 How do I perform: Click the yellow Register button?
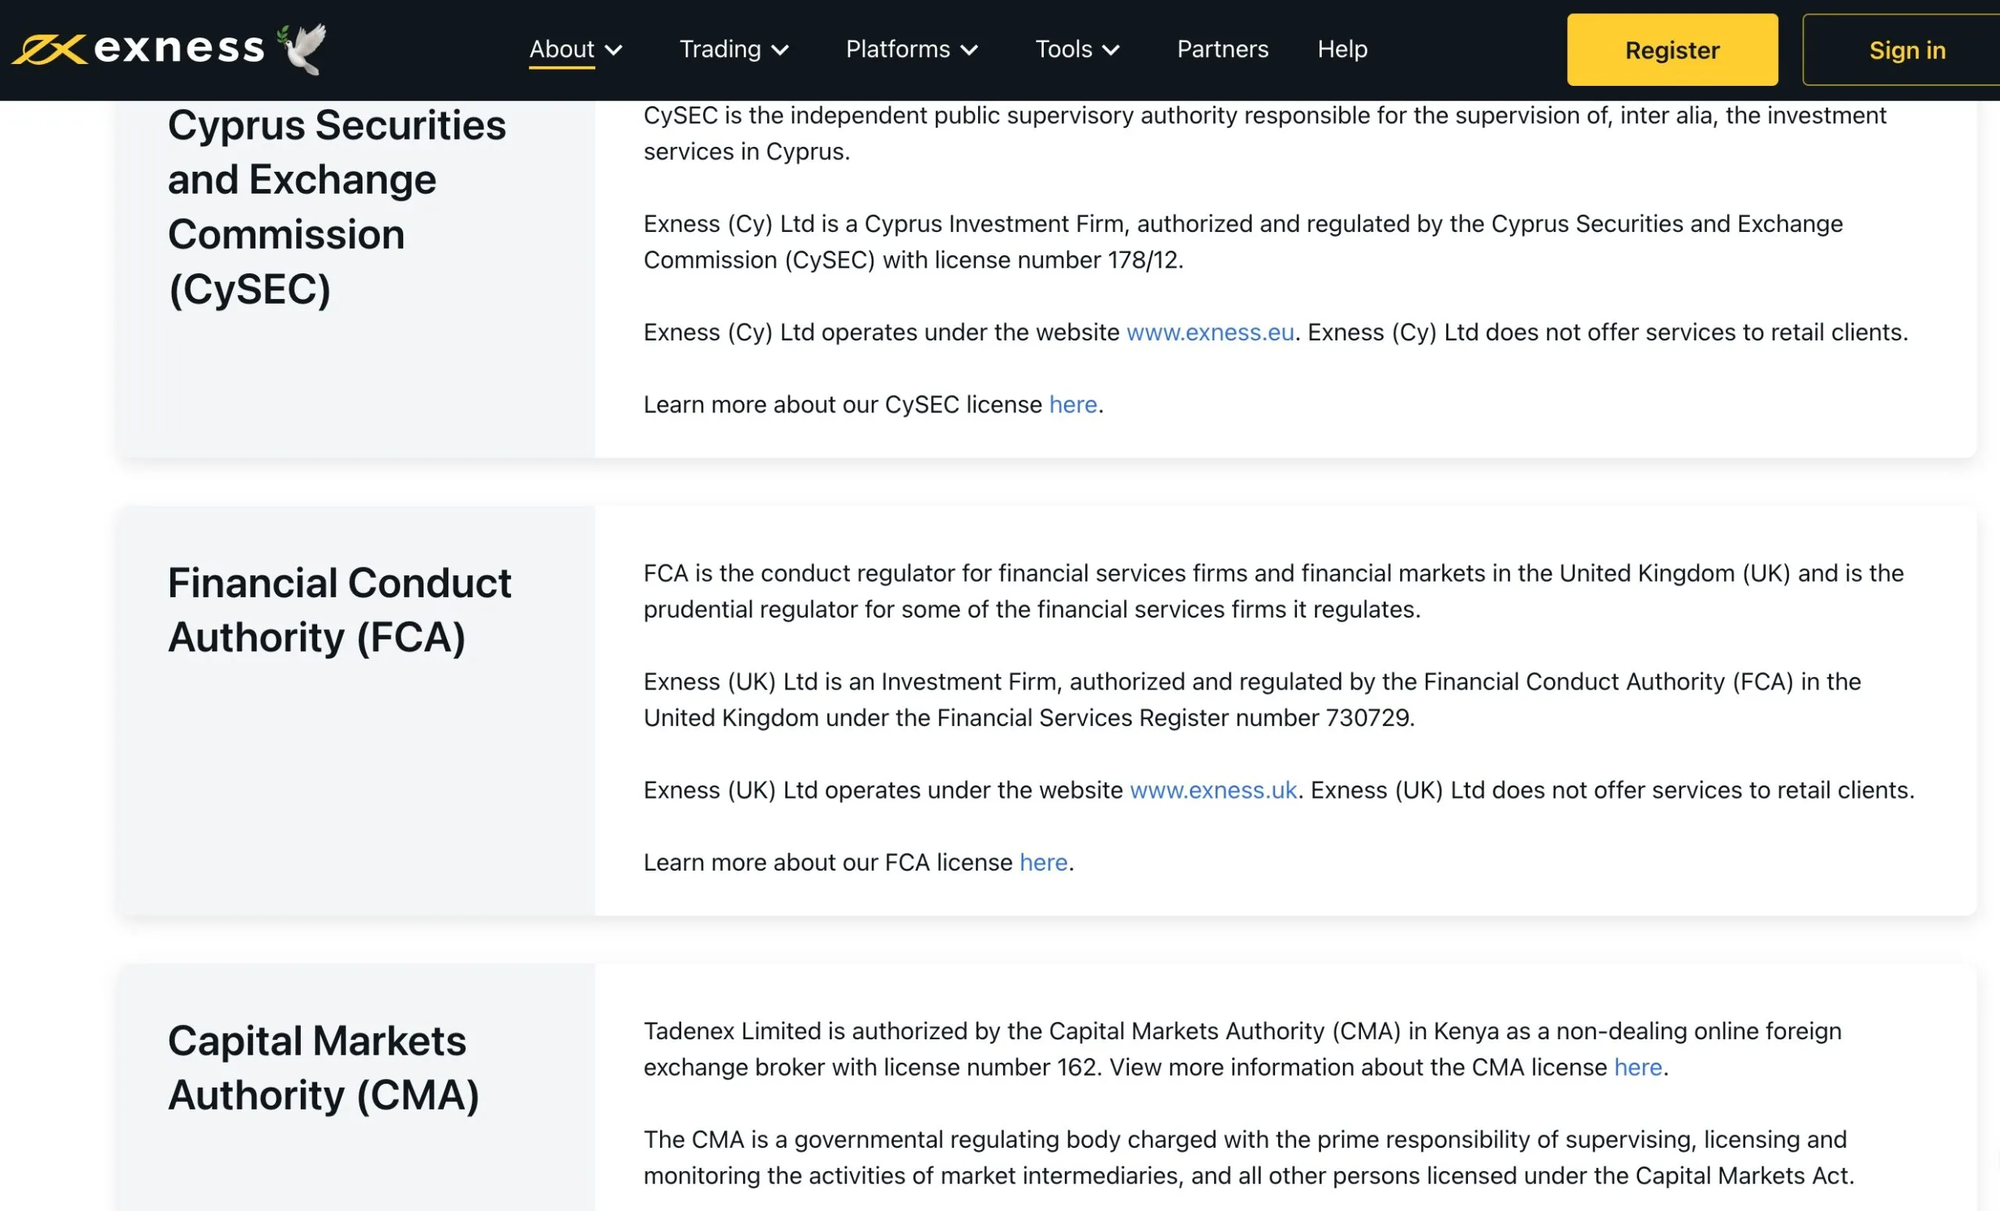click(x=1672, y=49)
